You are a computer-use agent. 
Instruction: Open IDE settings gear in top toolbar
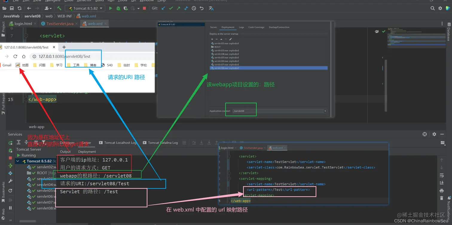[x=440, y=8]
